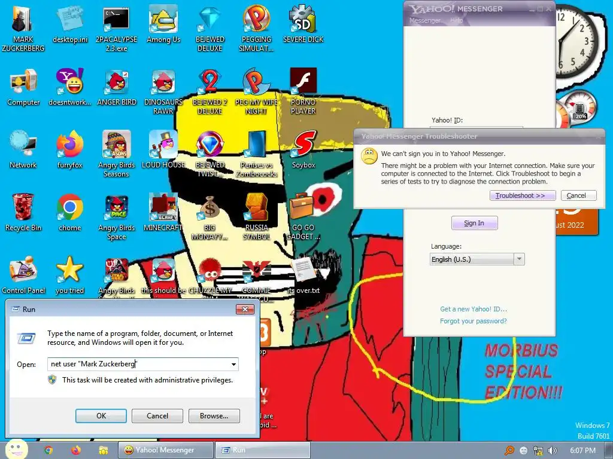The width and height of the screenshot is (613, 459).
Task: Open the BEJEWED DELUXE shortcut
Action: pyautogui.click(x=210, y=20)
